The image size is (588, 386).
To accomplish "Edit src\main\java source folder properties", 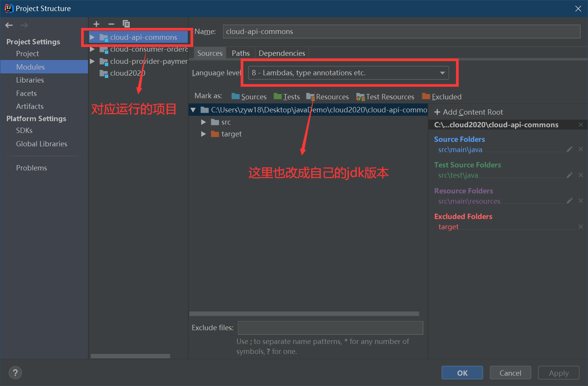I will click(570, 149).
